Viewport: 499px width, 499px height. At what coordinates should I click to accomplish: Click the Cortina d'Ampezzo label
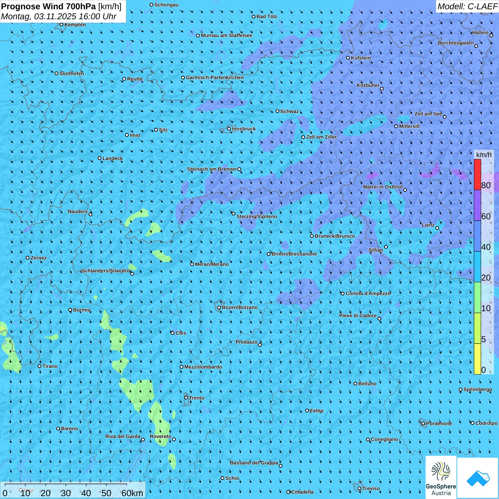[x=368, y=293]
